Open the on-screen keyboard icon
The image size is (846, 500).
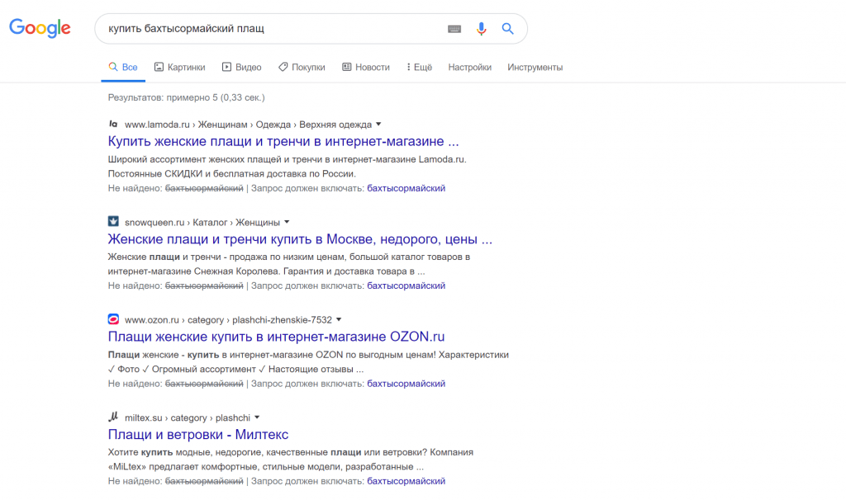(x=454, y=29)
